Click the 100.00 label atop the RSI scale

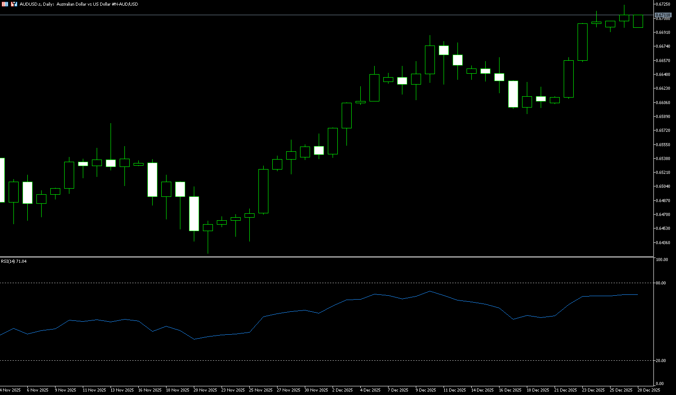point(662,260)
